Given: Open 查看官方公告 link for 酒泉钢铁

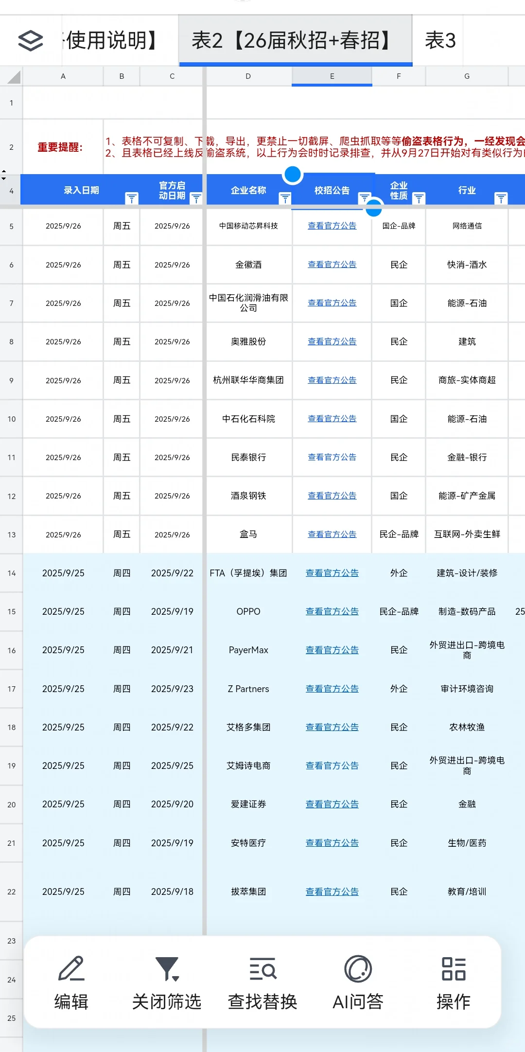Looking at the screenshot, I should (332, 496).
